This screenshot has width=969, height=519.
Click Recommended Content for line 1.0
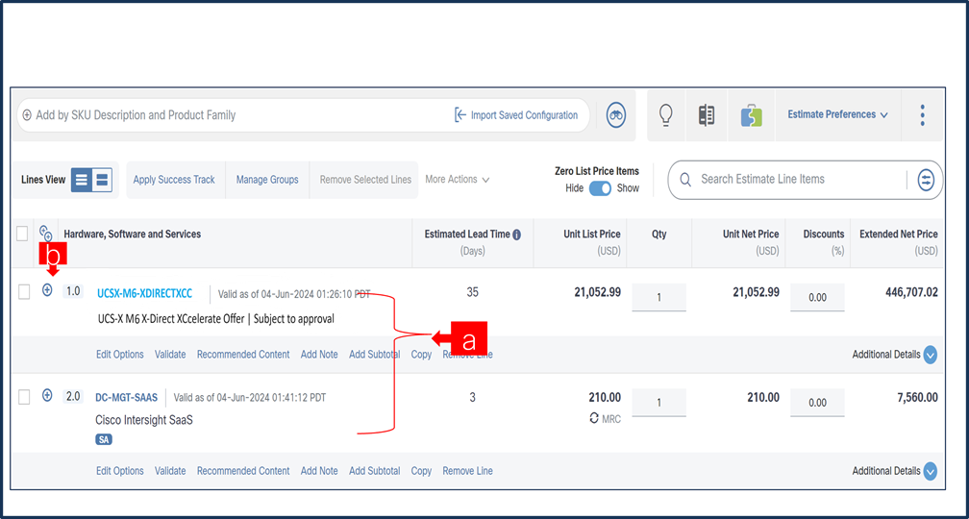243,355
